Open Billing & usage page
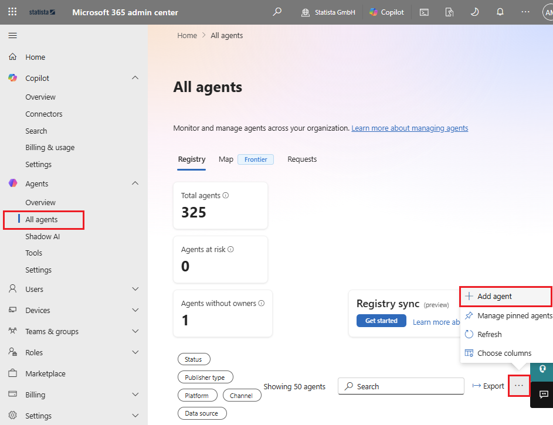Image resolution: width=553 pixels, height=425 pixels. coord(50,147)
